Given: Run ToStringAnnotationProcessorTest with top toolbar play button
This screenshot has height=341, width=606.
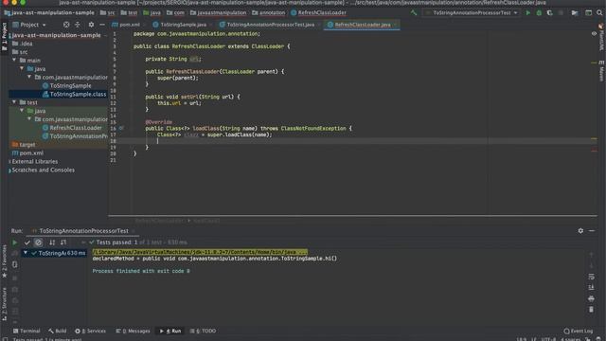Looking at the screenshot, I should click(528, 12).
